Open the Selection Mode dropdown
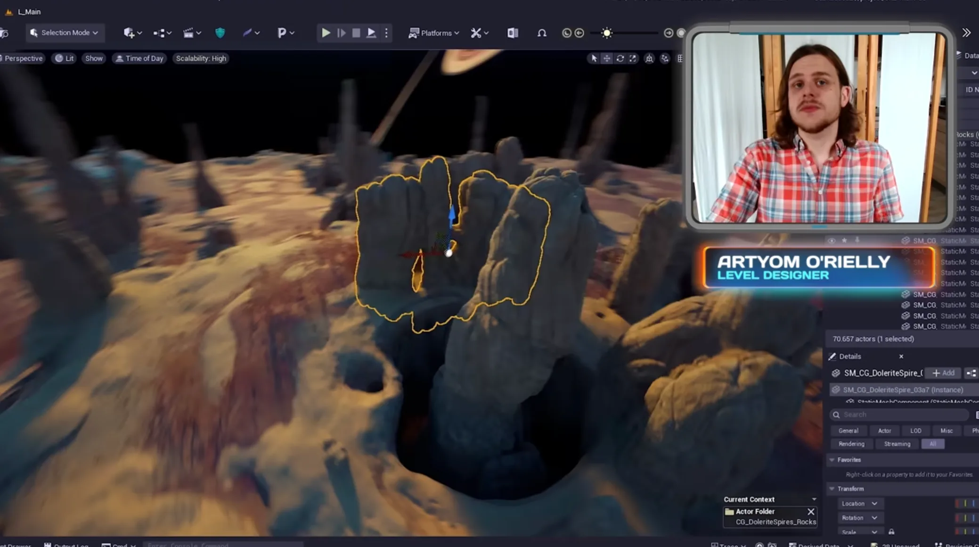The image size is (979, 547). tap(65, 33)
